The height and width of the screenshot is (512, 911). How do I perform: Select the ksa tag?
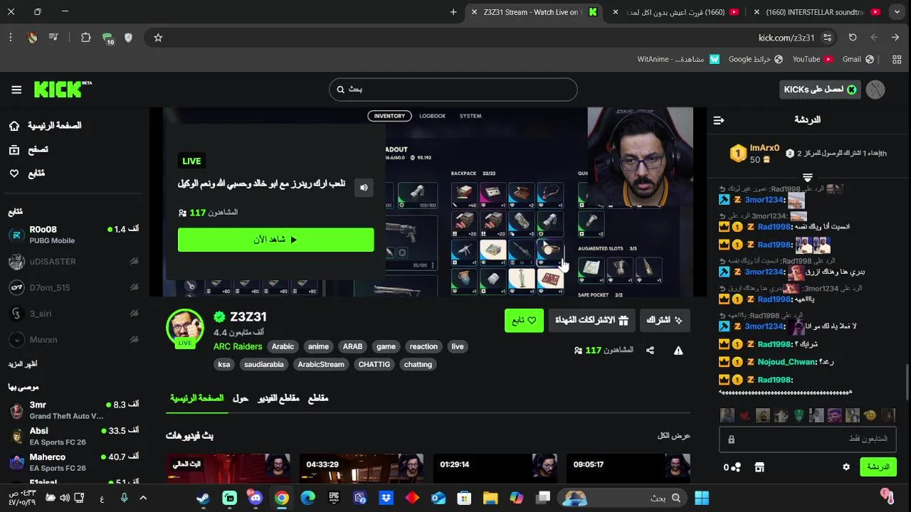224,364
